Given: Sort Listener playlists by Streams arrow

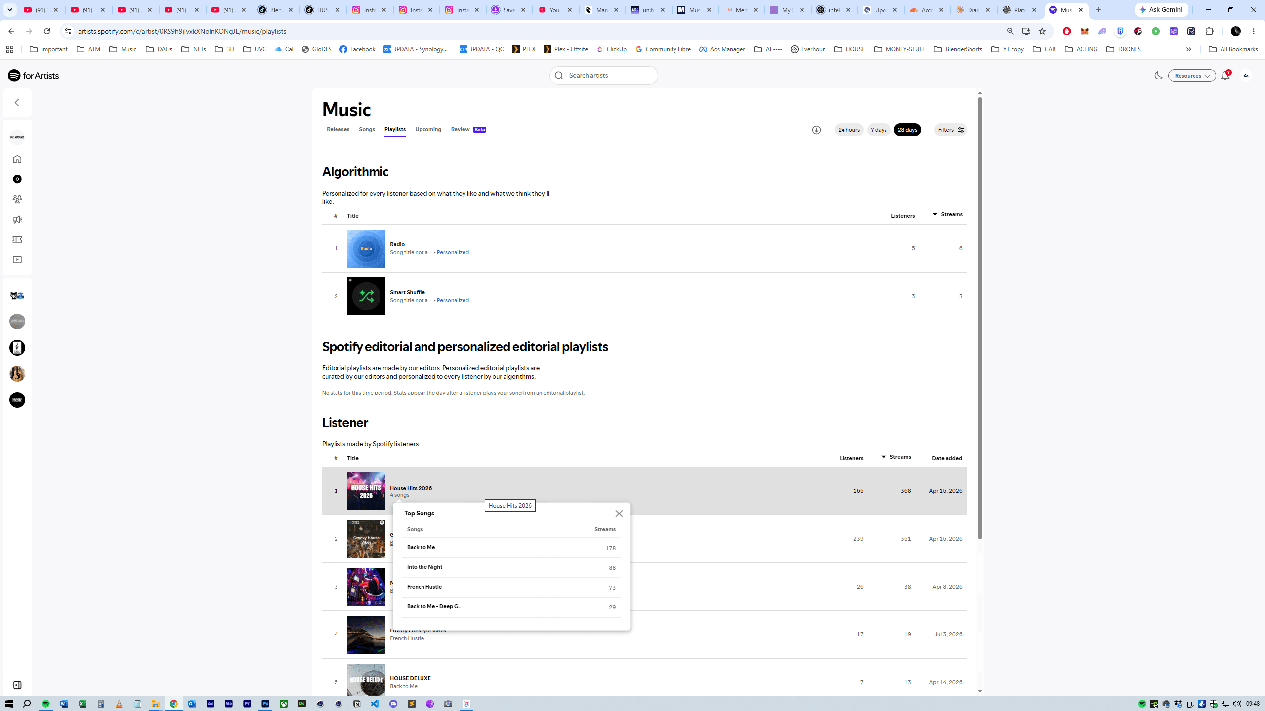Looking at the screenshot, I should pyautogui.click(x=884, y=457).
